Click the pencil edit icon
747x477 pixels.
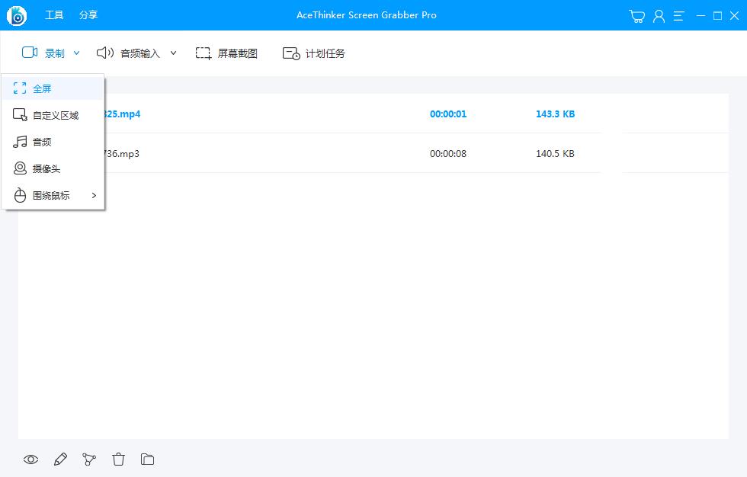click(x=60, y=459)
